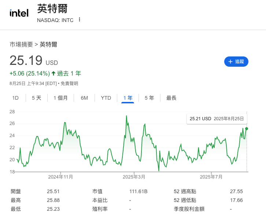266x217 pixels.
Task: Switch to the 5 年 range
Action: (149, 98)
